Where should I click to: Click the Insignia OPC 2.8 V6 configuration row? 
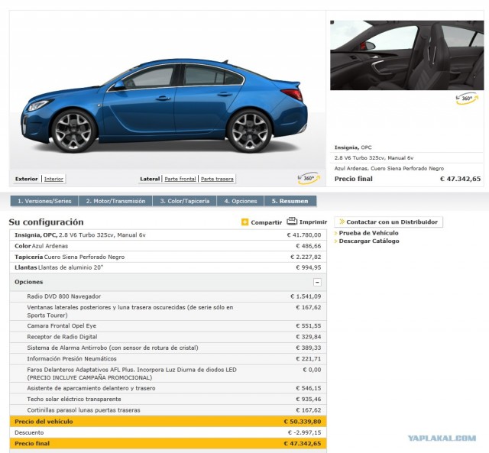168,235
